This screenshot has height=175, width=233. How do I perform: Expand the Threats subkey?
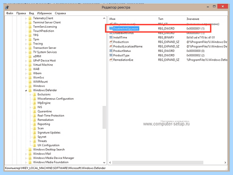[30, 141]
